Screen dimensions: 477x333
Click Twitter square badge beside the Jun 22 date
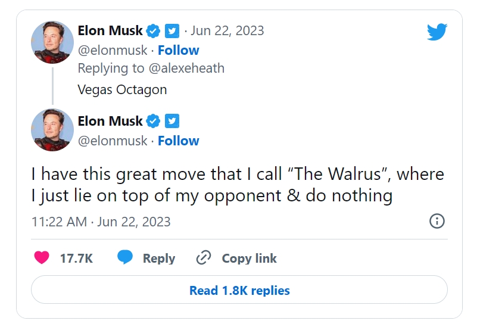[172, 30]
